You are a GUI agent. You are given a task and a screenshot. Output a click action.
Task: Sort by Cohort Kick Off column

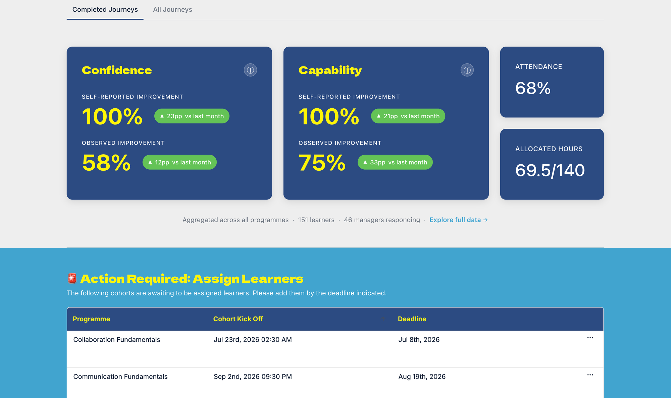pos(238,319)
